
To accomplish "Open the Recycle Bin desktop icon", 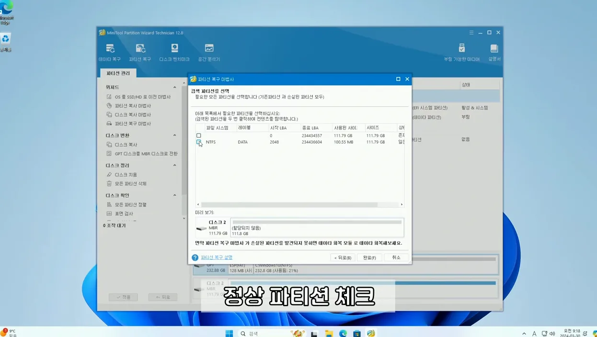I will (5, 42).
